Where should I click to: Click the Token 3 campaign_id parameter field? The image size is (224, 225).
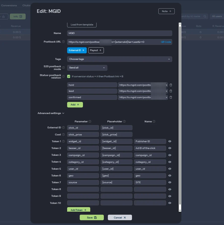coord(83,155)
